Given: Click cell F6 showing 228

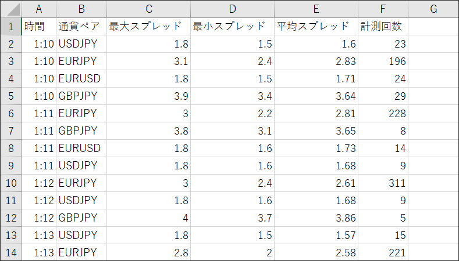Looking at the screenshot, I should point(383,114).
